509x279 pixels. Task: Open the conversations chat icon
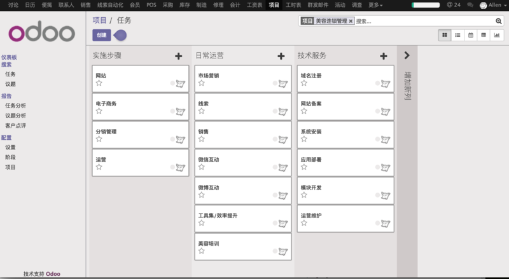470,5
